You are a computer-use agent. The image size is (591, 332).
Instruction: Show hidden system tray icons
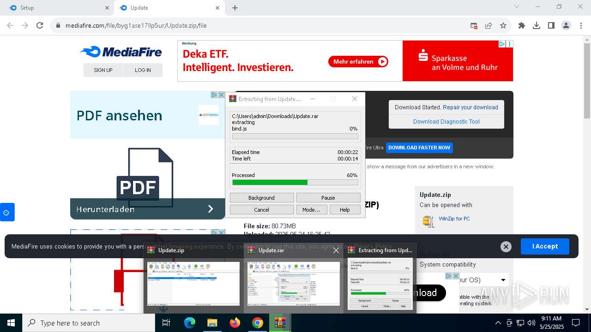tap(498, 323)
